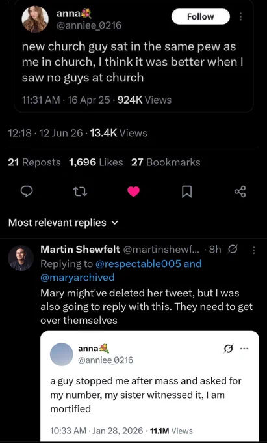Open three-dot menu beside Follow button
267x443 pixels.
click(240, 17)
